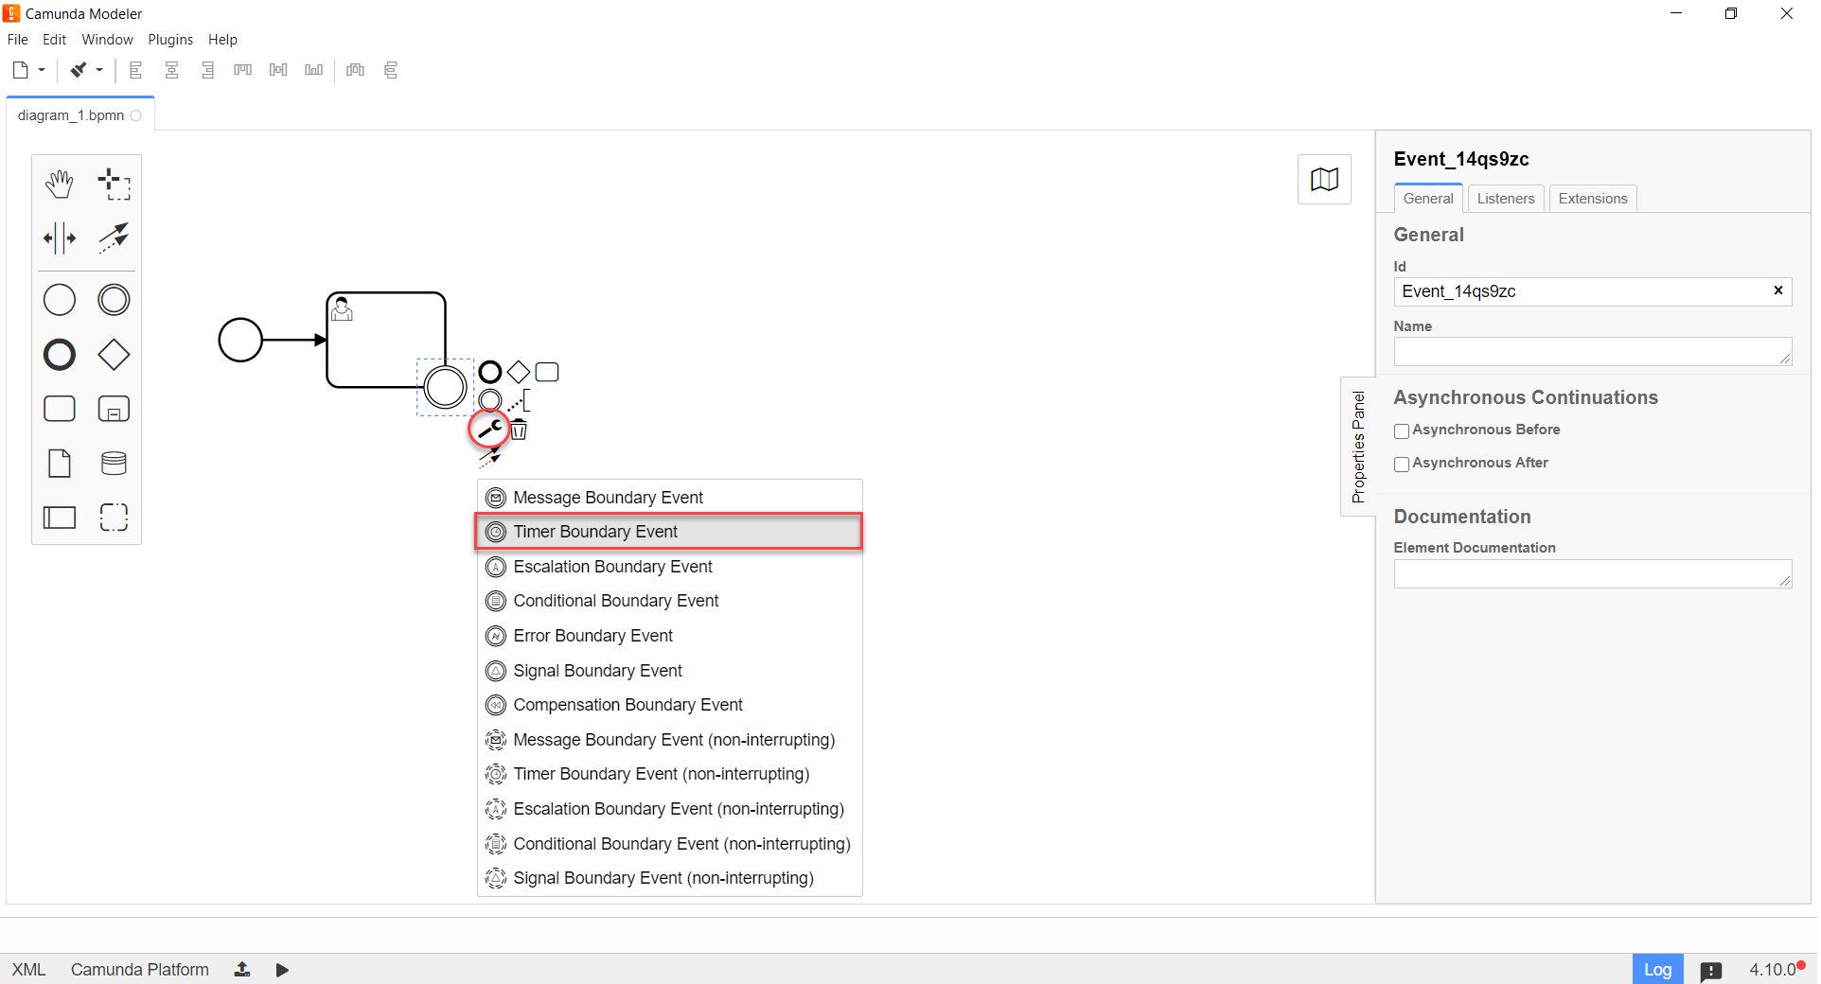This screenshot has width=1821, height=984.
Task: Enable Asynchronous After checkbox
Action: (1402, 465)
